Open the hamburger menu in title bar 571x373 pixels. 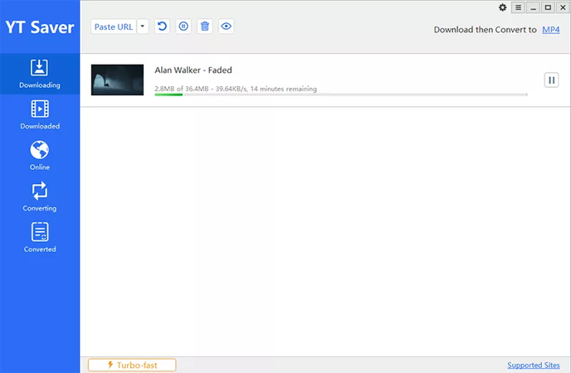pyautogui.click(x=518, y=7)
